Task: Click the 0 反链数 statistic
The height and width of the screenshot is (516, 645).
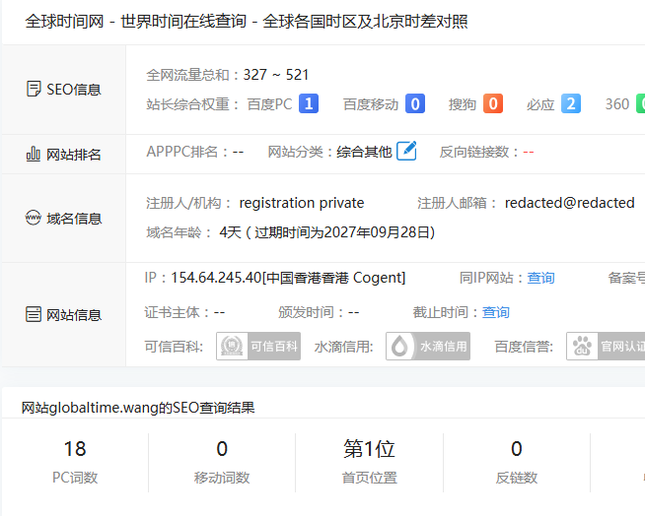Action: click(x=517, y=461)
